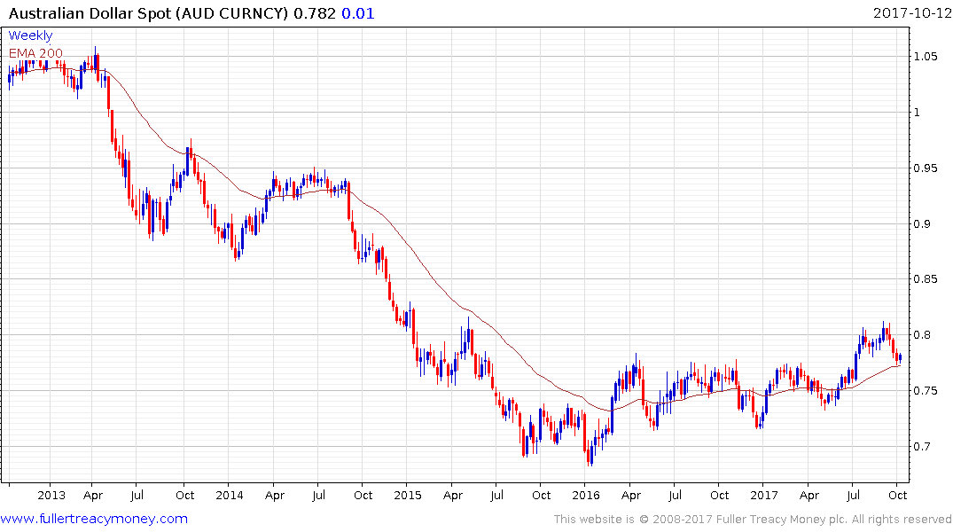The height and width of the screenshot is (532, 953).
Task: Click the 0.75 price axis label
Action: (x=926, y=391)
